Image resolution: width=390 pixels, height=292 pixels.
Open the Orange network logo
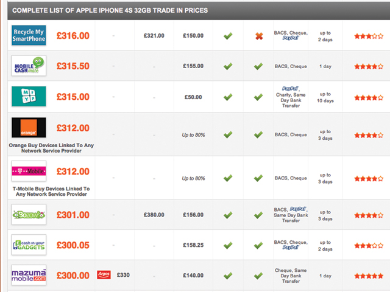click(x=29, y=128)
